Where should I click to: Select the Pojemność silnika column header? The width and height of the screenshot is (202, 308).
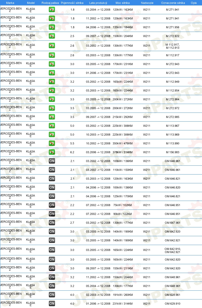coord(72,3)
